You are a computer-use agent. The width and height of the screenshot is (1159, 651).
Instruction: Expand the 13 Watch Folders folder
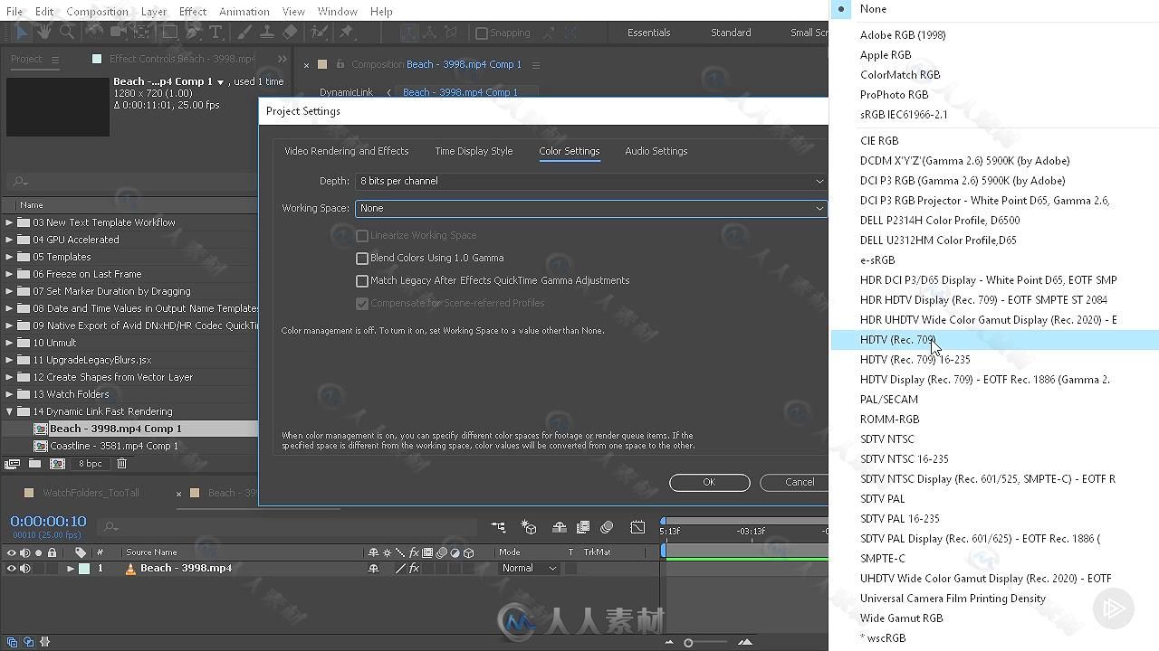tap(10, 394)
